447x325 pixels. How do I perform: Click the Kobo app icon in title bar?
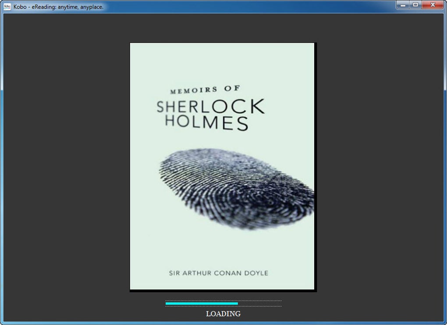7,7
